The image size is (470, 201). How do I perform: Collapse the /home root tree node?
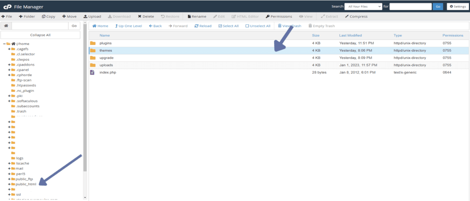[5, 43]
